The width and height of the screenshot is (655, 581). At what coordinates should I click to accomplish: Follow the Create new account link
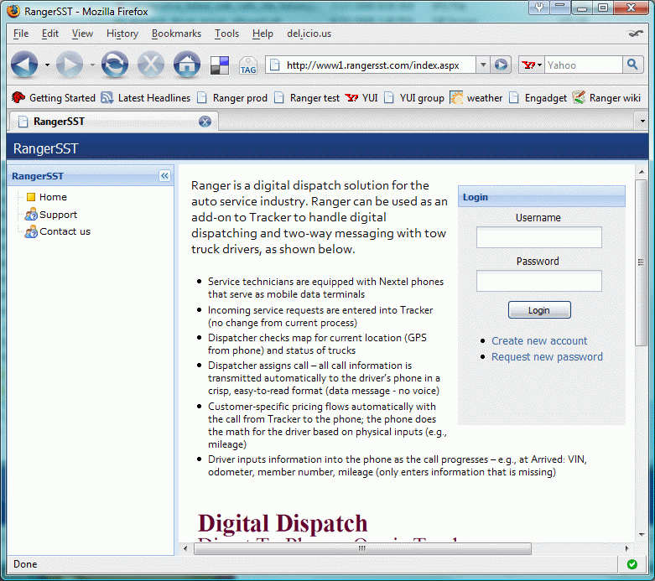click(x=539, y=340)
